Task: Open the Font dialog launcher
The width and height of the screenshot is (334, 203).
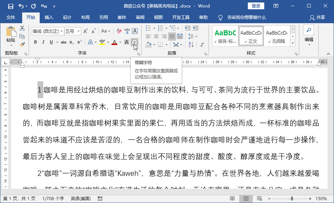Action: click(138, 54)
